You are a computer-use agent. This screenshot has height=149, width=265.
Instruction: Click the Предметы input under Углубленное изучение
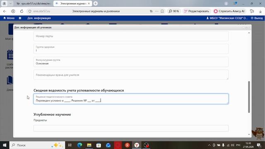[131, 128]
